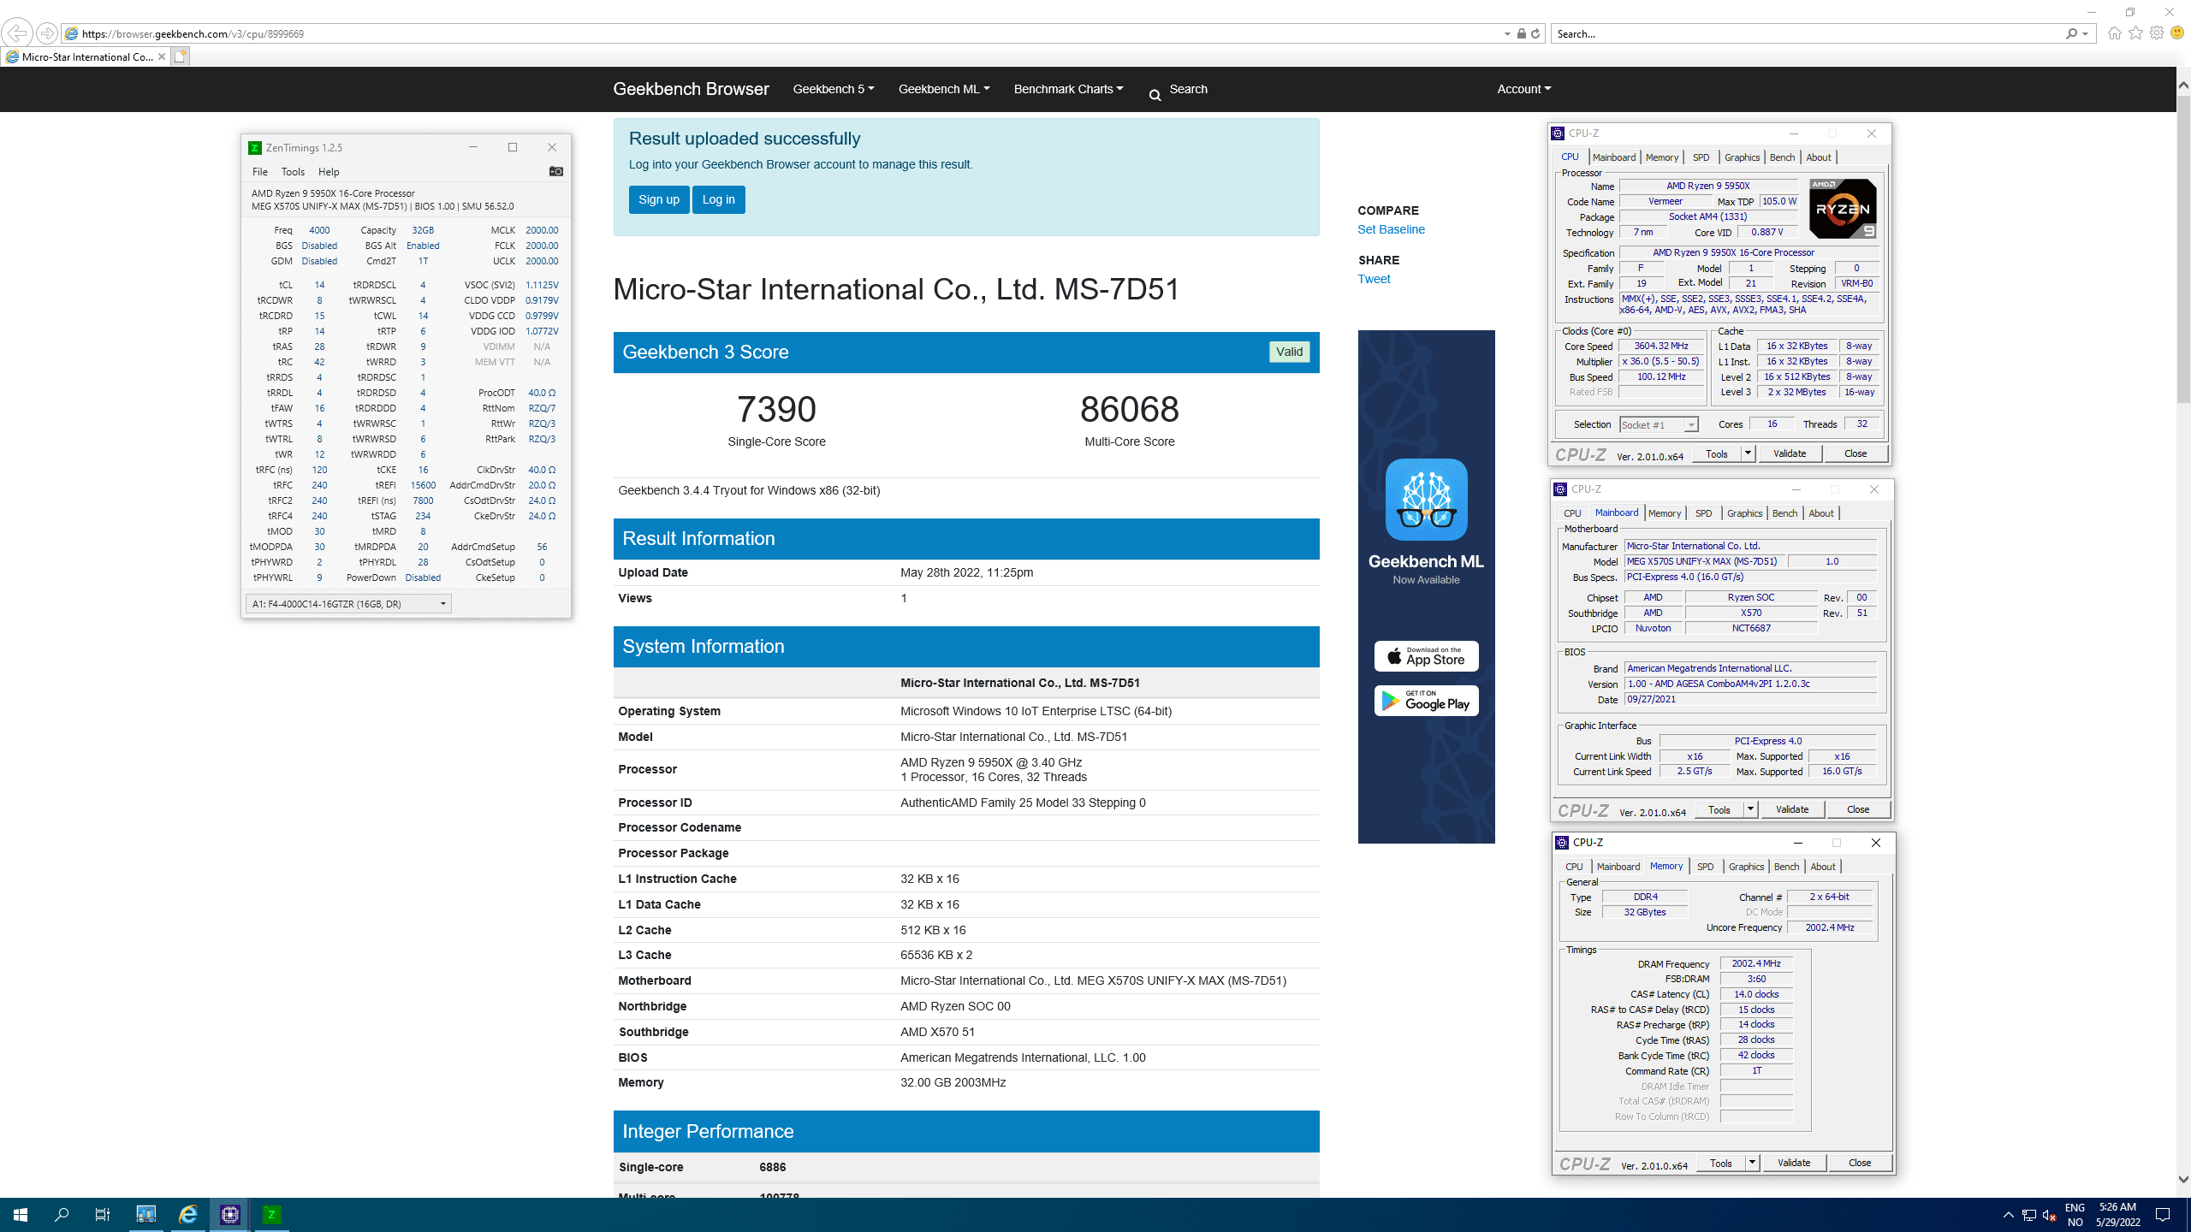Select Graphics tab in CPU-Z Mainboard window
The height and width of the screenshot is (1232, 2191).
pyautogui.click(x=1744, y=513)
